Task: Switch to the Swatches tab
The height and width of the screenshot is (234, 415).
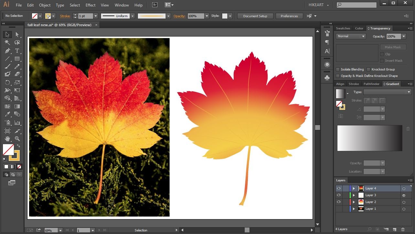Action: (343, 28)
